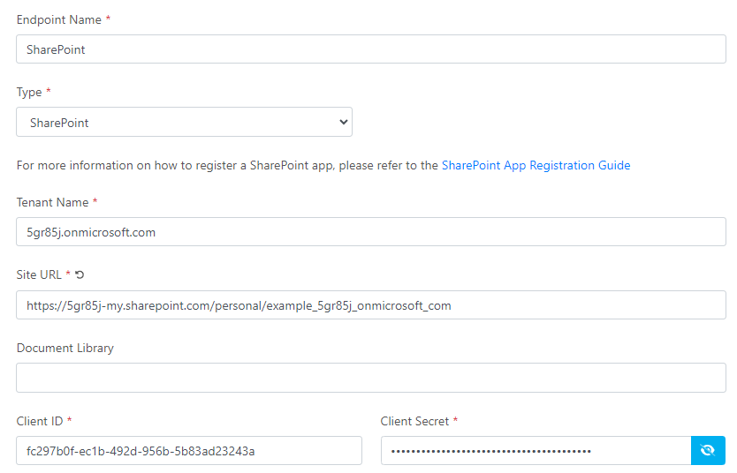The width and height of the screenshot is (737, 473).
Task: Click the Document Library label
Action: (x=65, y=348)
